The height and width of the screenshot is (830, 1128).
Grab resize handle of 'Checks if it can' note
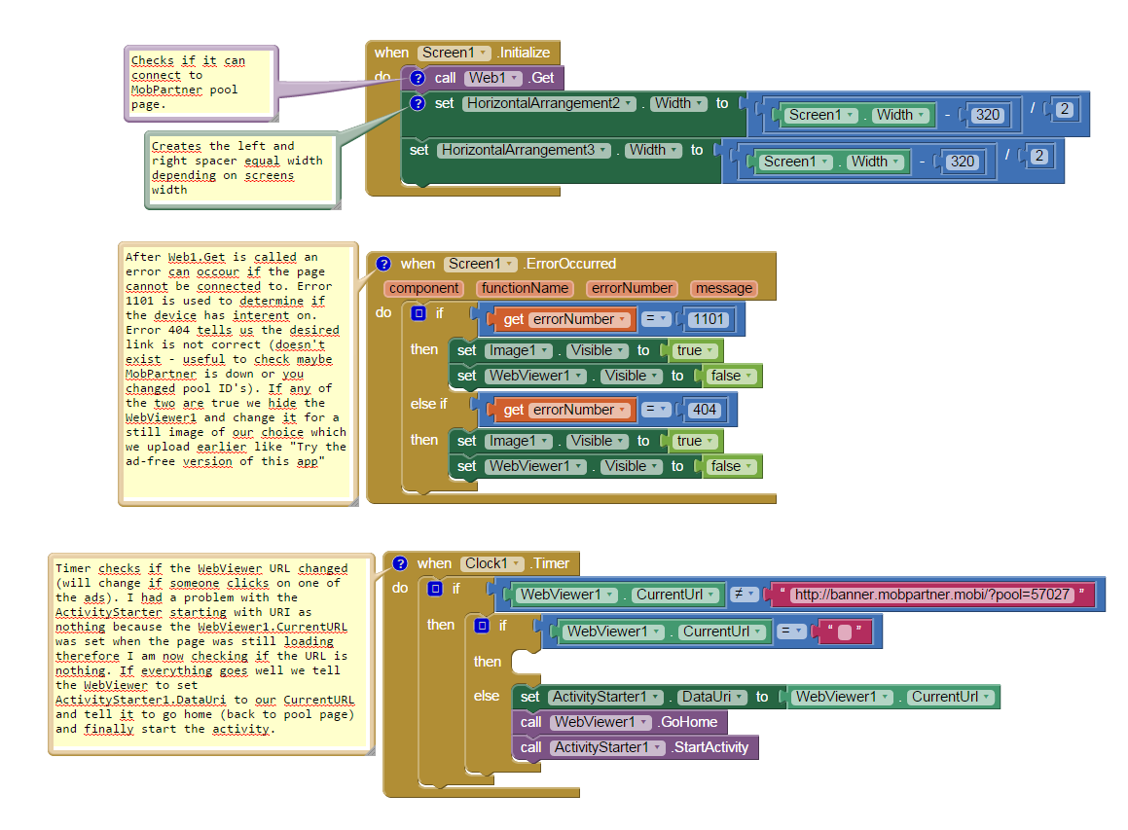tap(273, 117)
